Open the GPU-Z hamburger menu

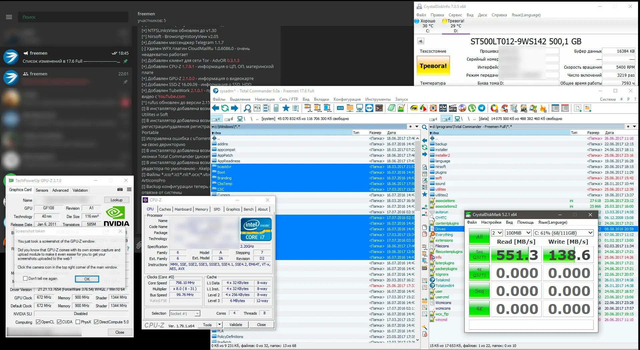click(129, 189)
